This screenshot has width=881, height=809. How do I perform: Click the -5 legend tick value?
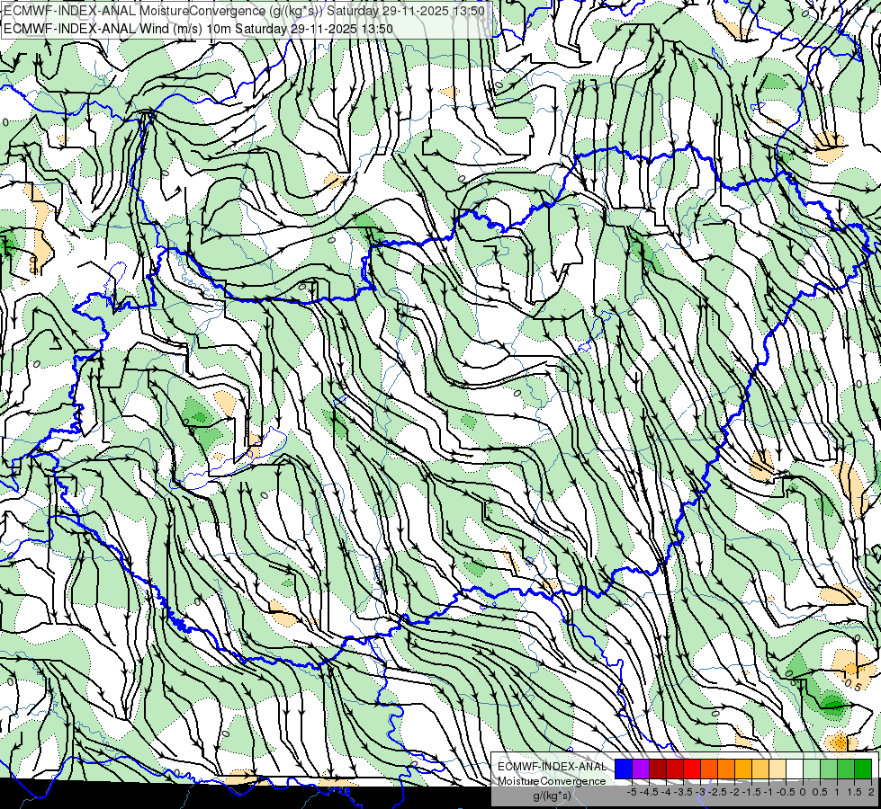click(x=632, y=792)
